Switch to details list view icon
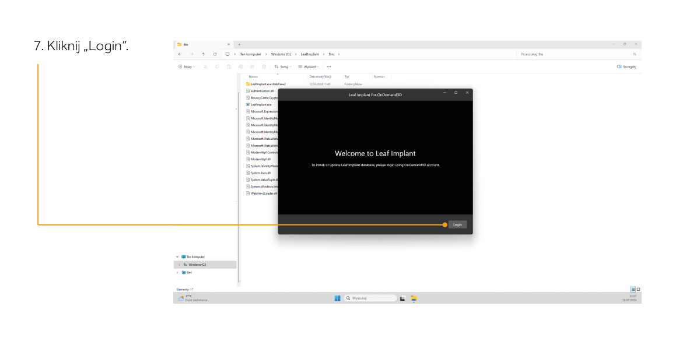Viewport: 700px width, 341px height. point(632,289)
